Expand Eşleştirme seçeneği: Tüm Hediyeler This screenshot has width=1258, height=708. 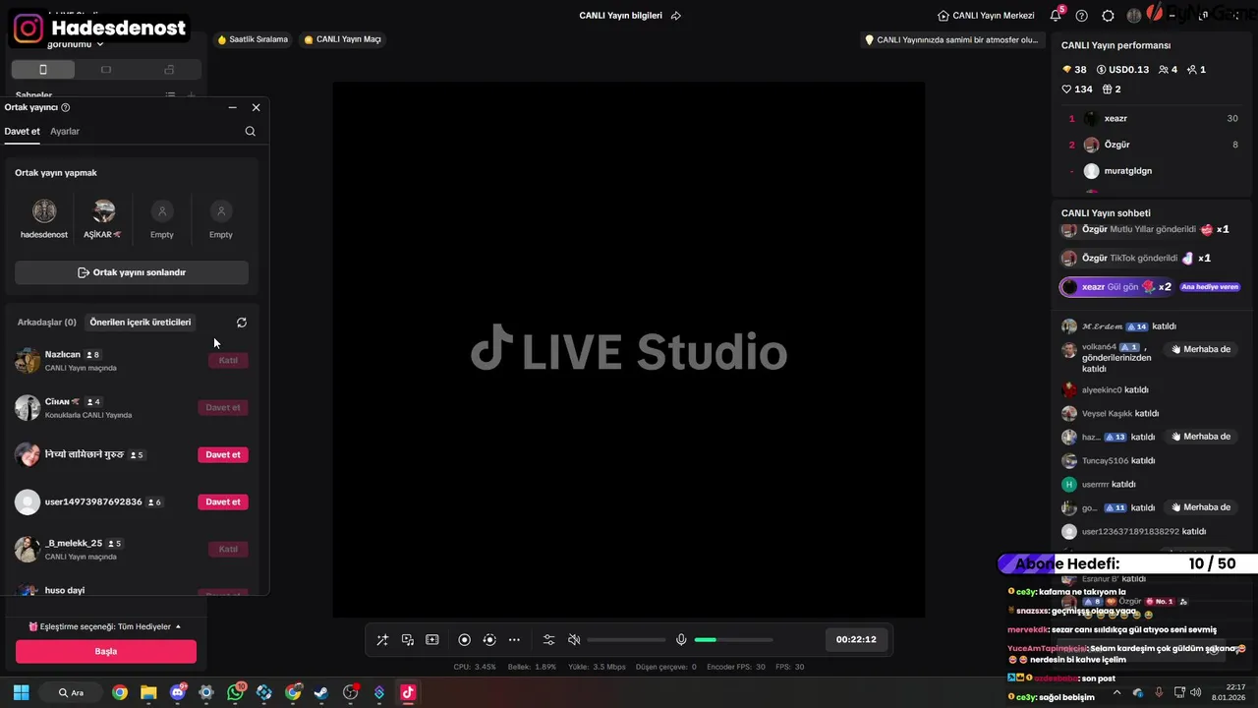click(x=105, y=626)
